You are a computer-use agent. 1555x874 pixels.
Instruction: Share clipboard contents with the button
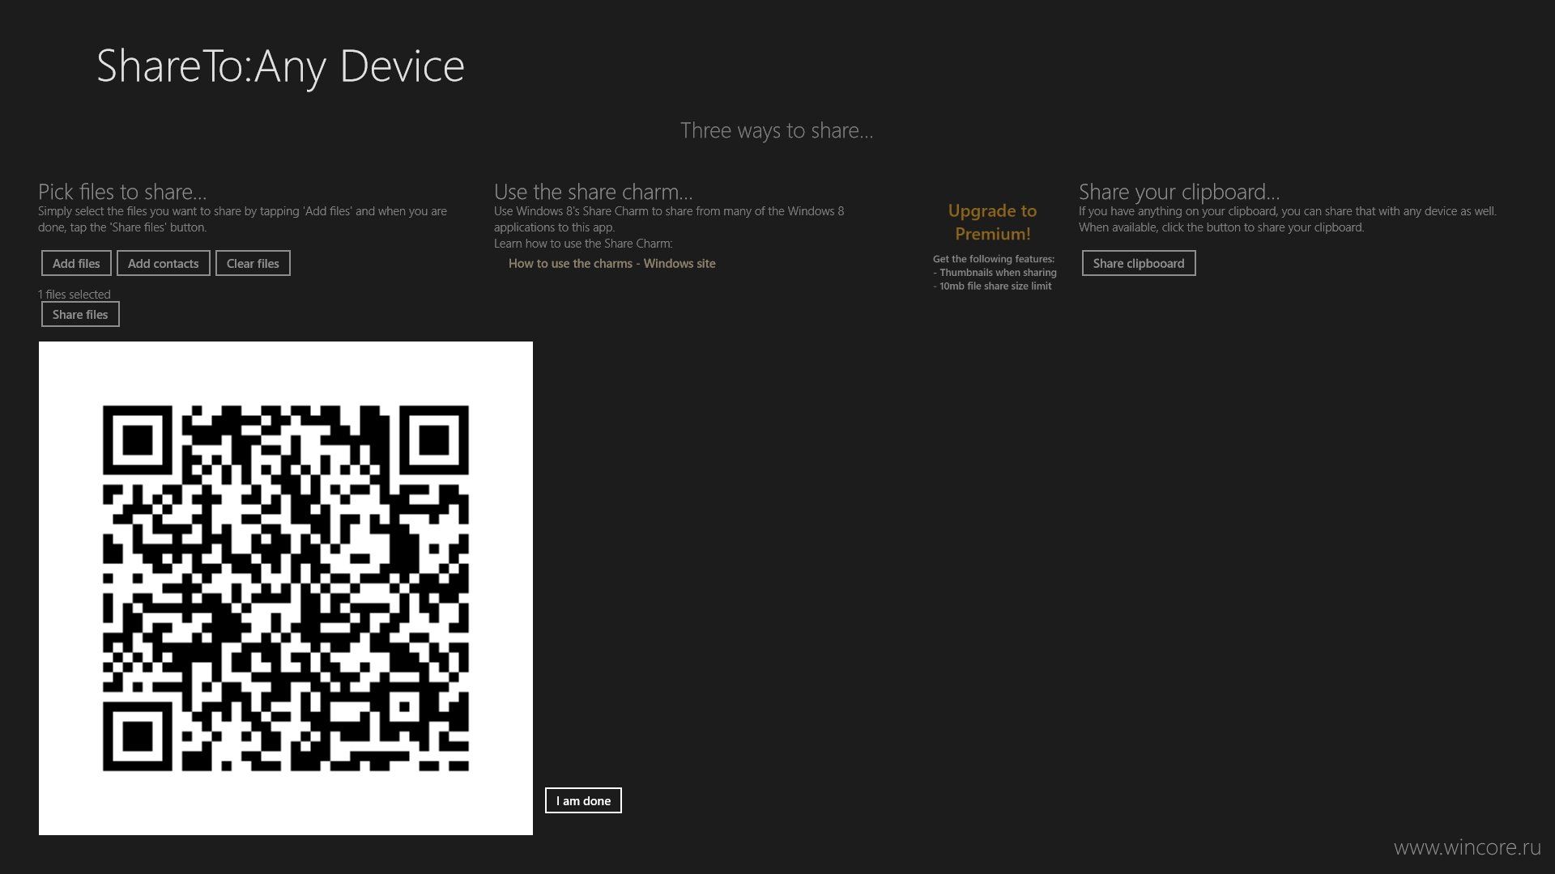(x=1139, y=263)
